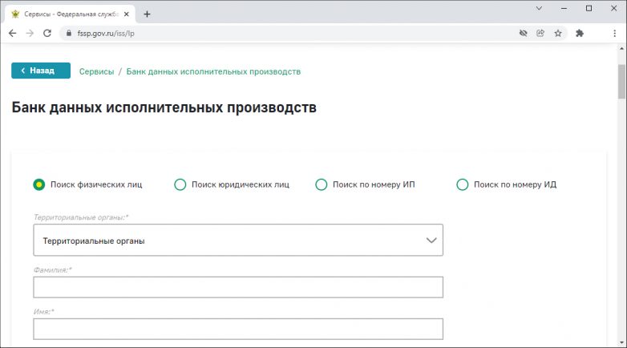The height and width of the screenshot is (348, 627).
Task: Open 'Сервисы' breadcrumb link
Action: pos(96,71)
